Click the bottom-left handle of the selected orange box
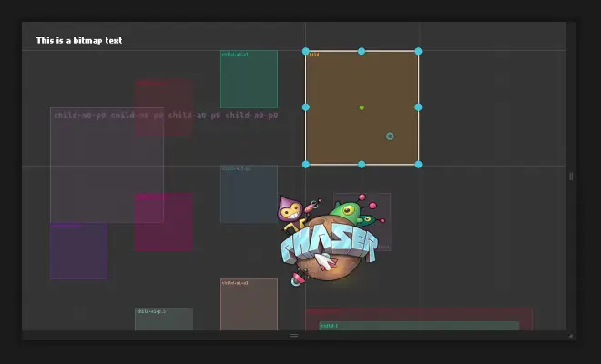Viewport: 601px width, 364px height. pos(305,165)
